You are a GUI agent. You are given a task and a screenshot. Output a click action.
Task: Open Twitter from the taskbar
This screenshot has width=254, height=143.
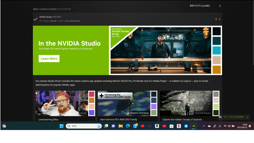(186, 126)
